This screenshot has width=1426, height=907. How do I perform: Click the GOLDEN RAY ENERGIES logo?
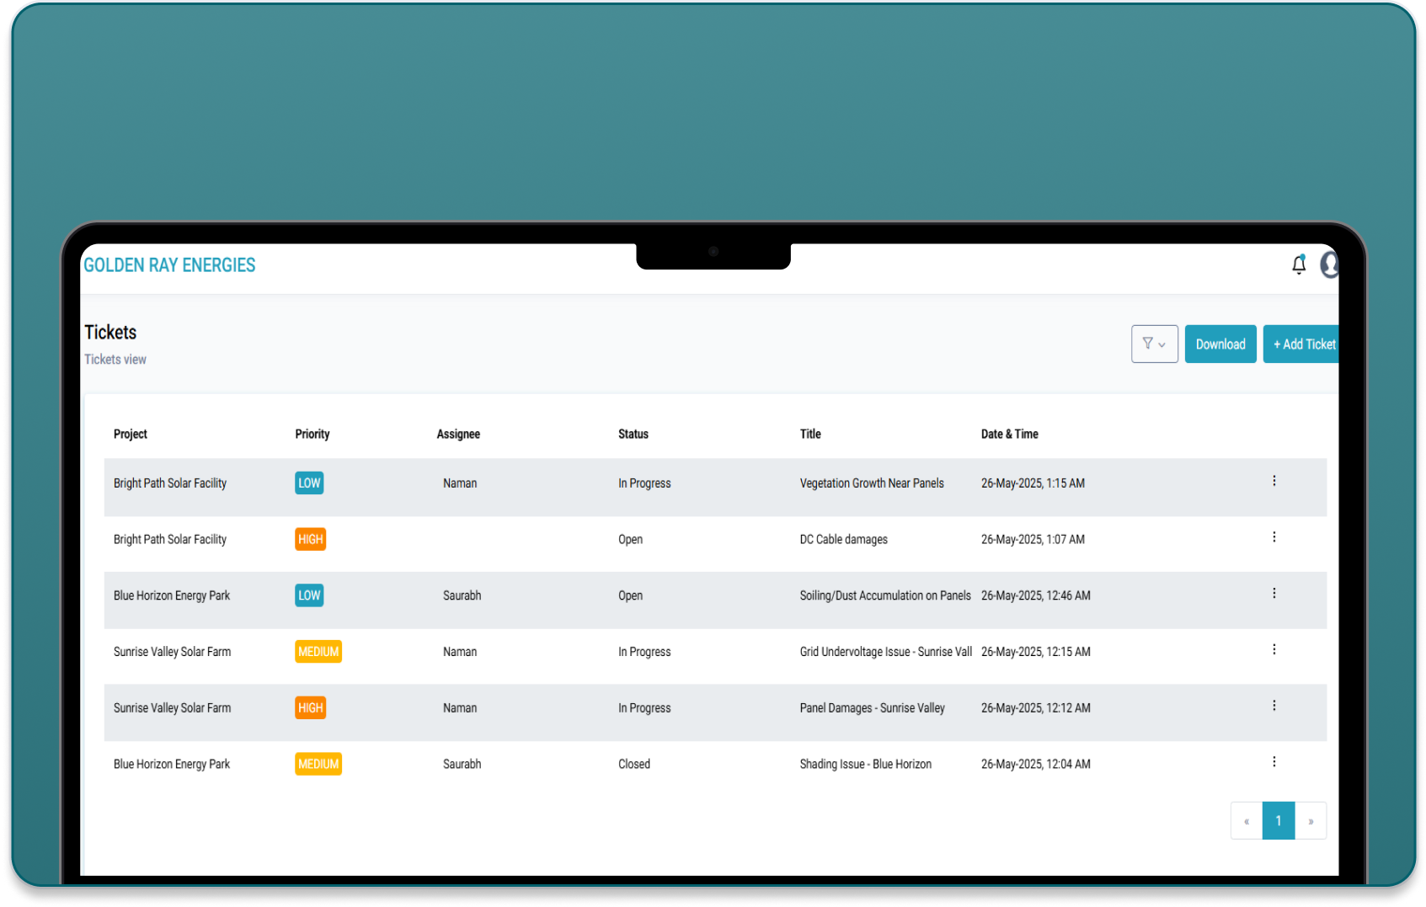169,264
